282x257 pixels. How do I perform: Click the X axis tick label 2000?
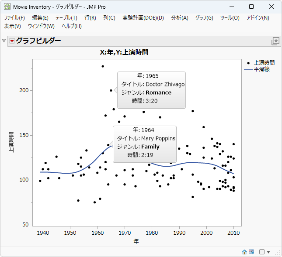click(x=206, y=233)
